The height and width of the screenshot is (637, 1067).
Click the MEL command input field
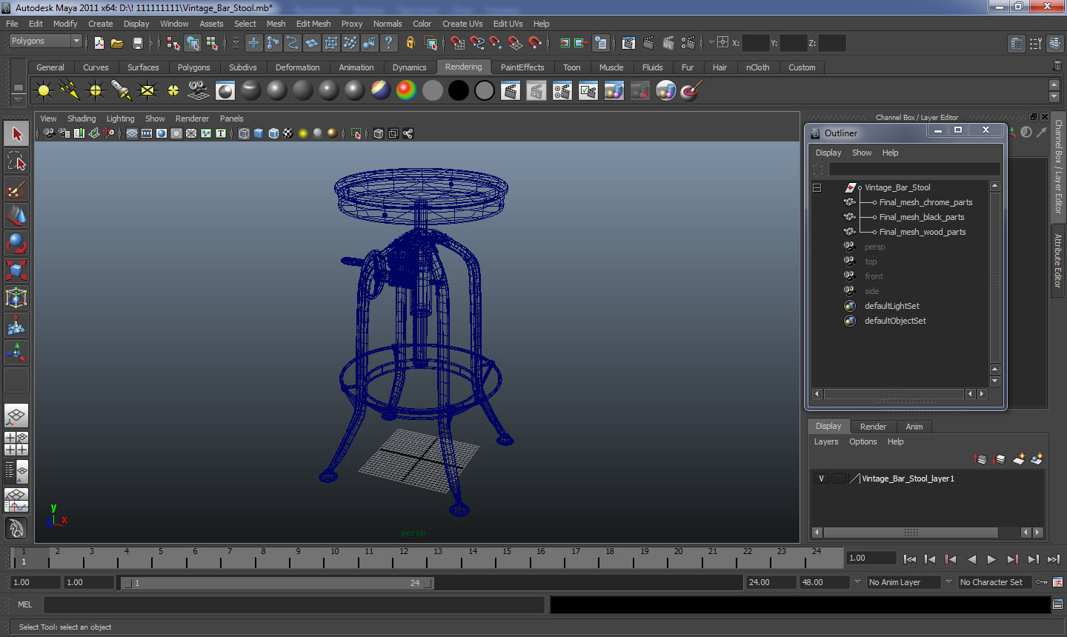[294, 604]
